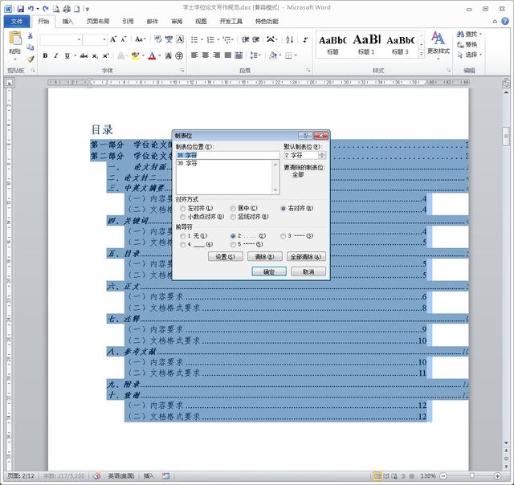Select 小数点对齐 radio button
This screenshot has height=485, width=514.
(183, 217)
